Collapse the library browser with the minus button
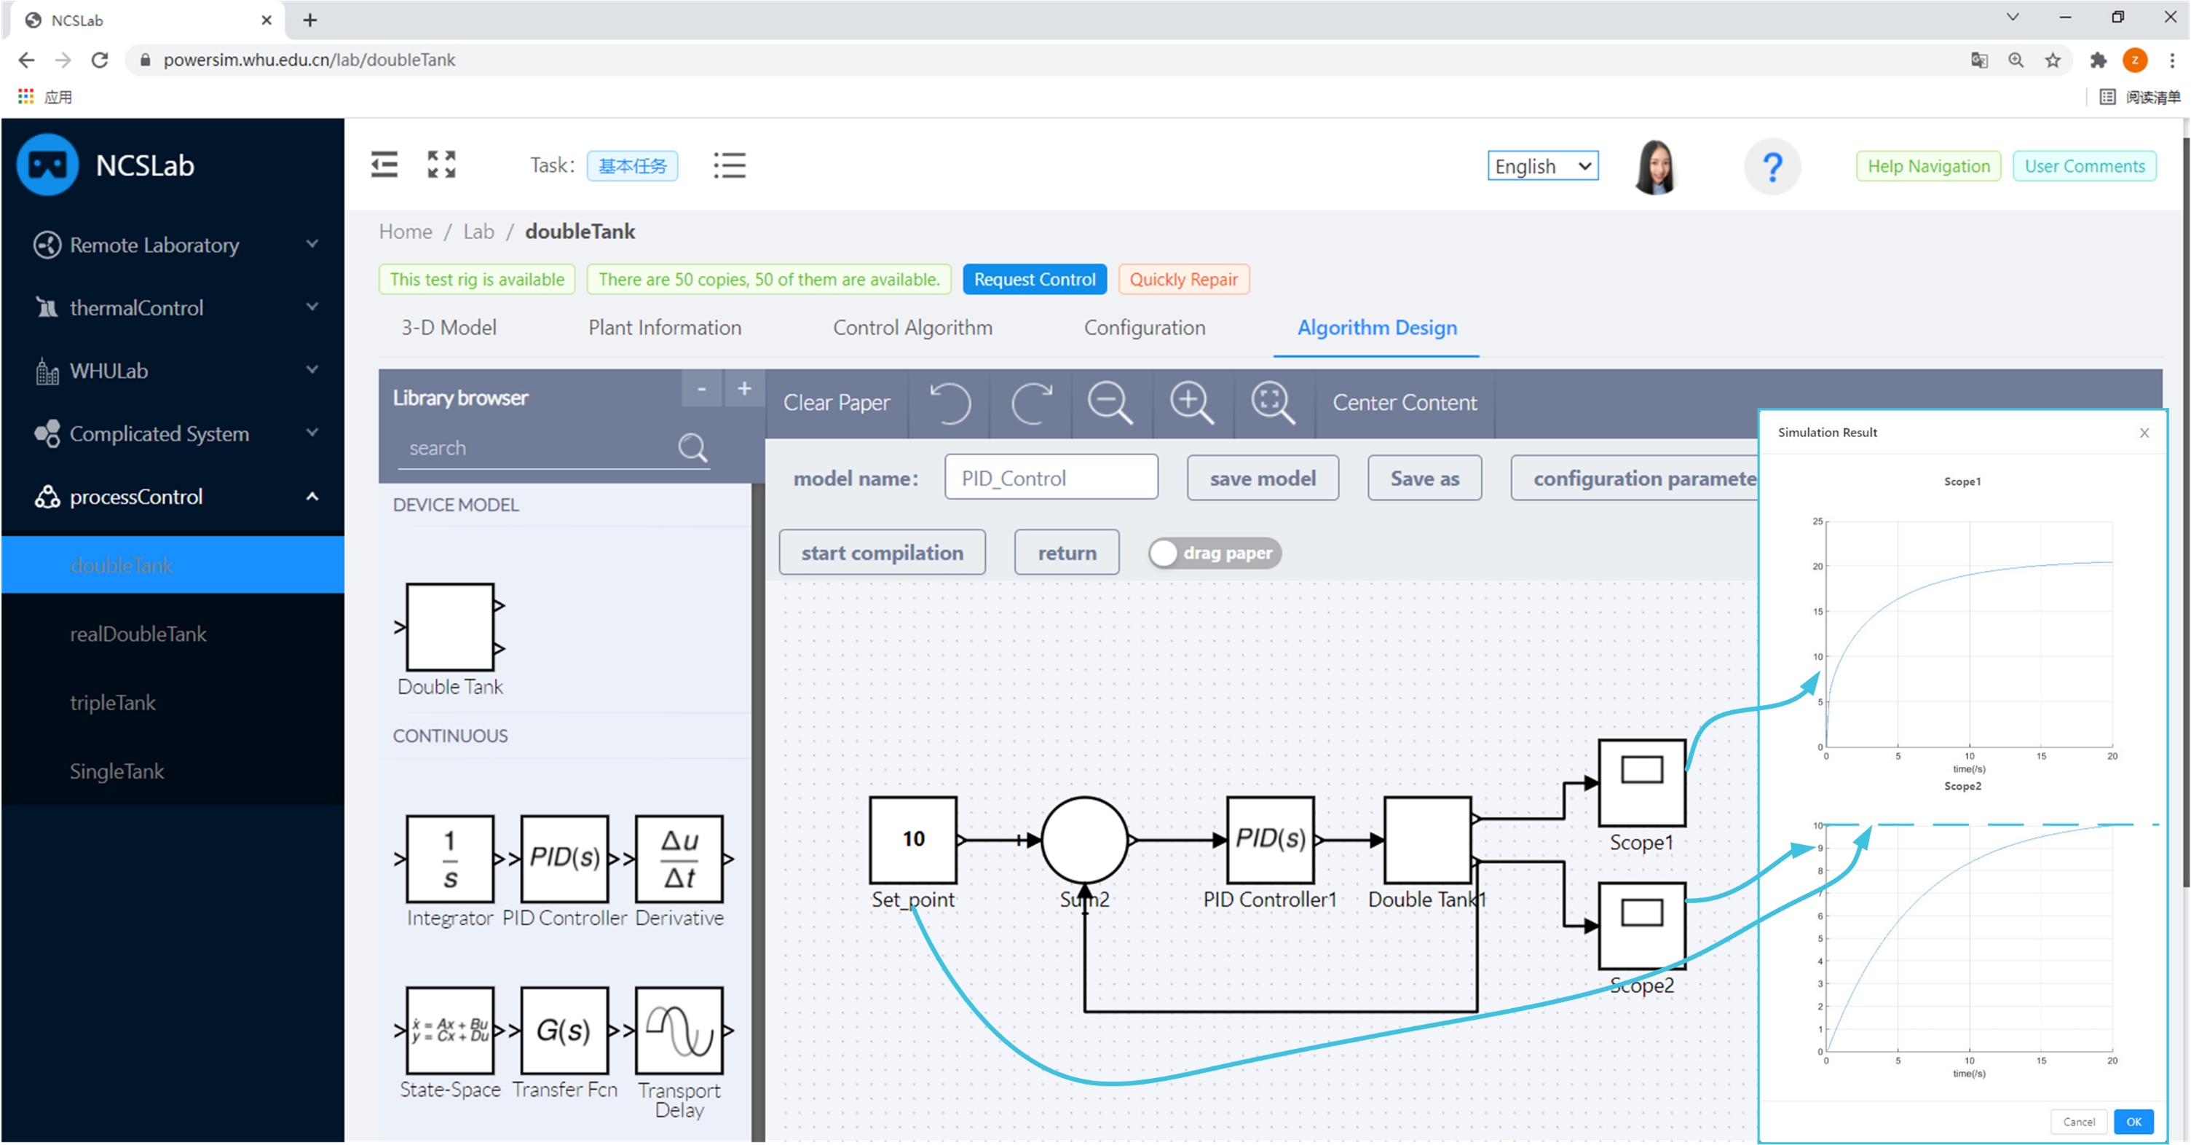 (702, 389)
